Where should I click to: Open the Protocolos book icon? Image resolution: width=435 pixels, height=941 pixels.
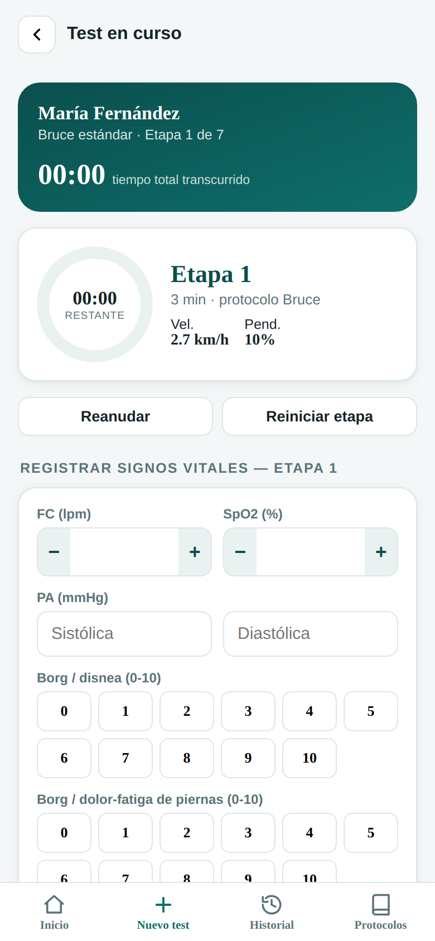[380, 904]
